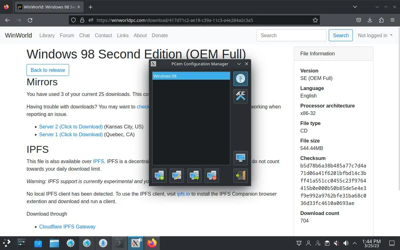Click the muted audio tray icon
Image resolution: width=400 pixels, height=250 pixels.
(337, 243)
